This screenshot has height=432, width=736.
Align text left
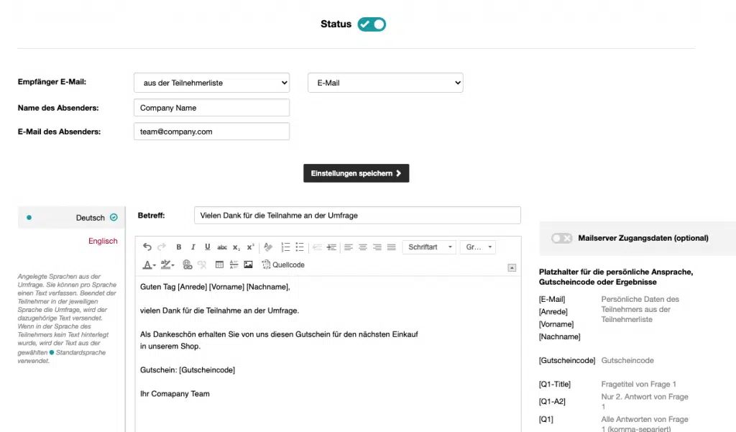[349, 247]
